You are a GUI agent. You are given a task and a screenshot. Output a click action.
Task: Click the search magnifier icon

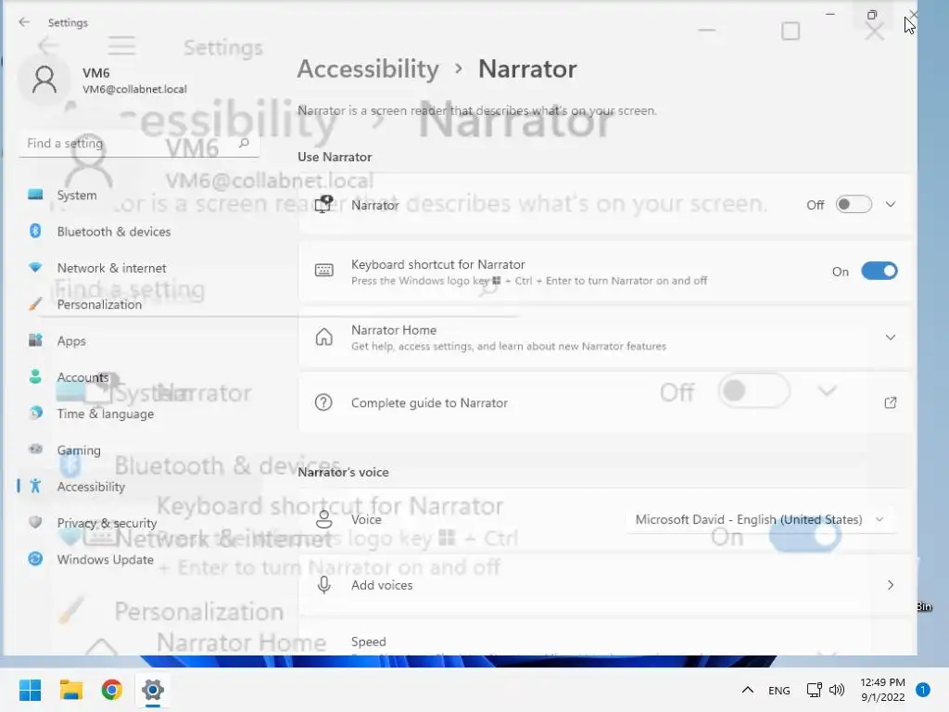244,143
